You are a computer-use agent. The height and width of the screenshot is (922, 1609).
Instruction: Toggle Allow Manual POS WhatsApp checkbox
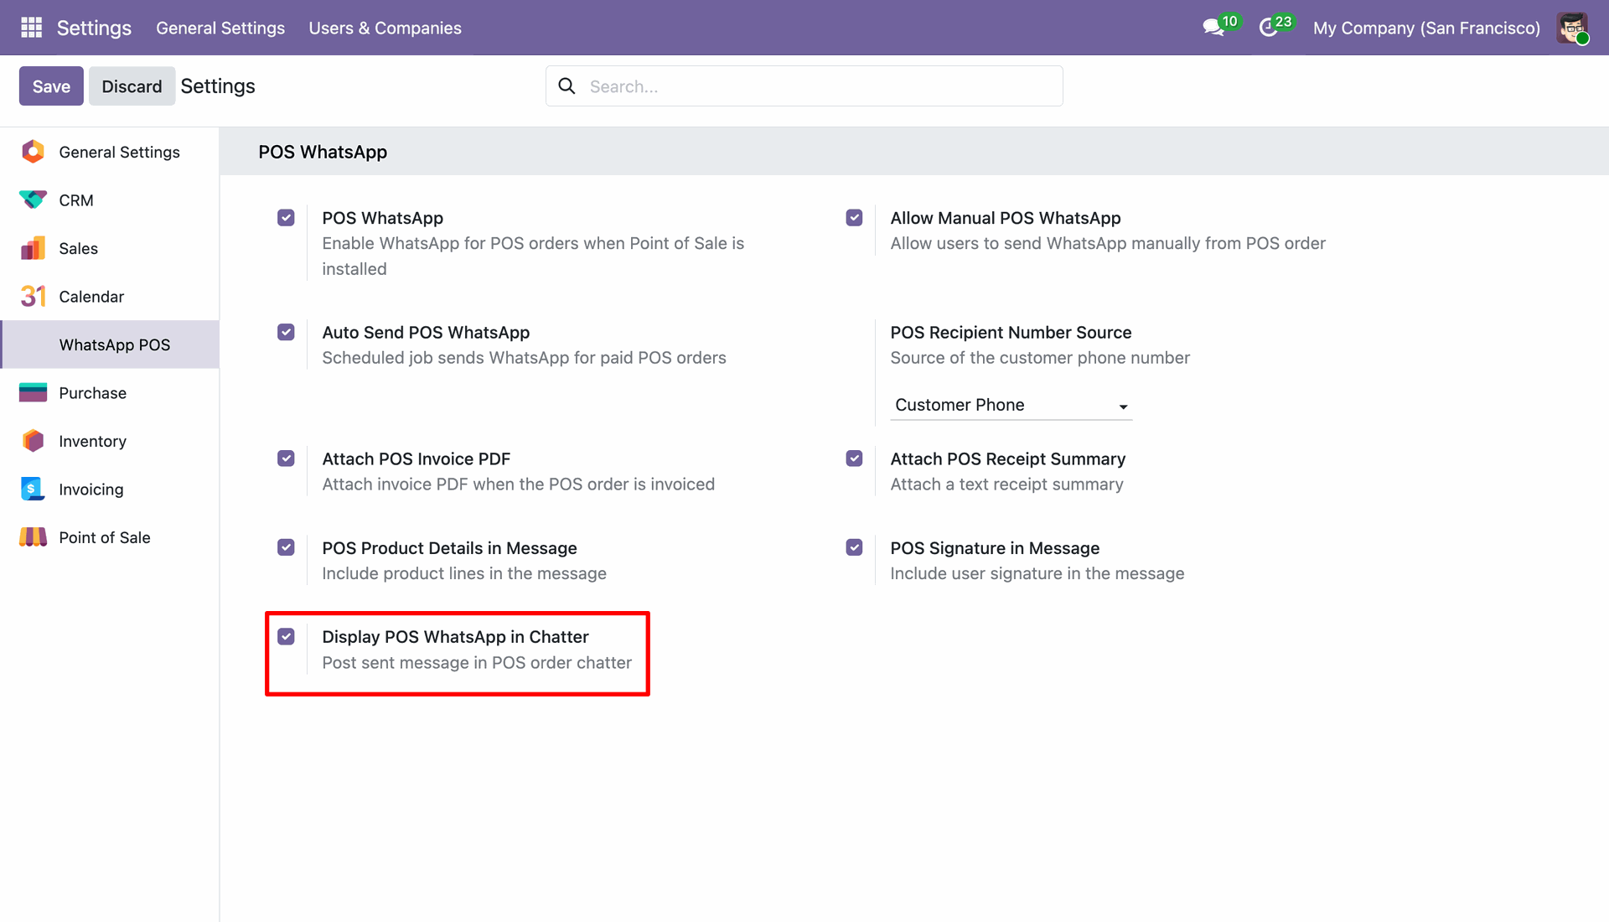[x=854, y=218]
